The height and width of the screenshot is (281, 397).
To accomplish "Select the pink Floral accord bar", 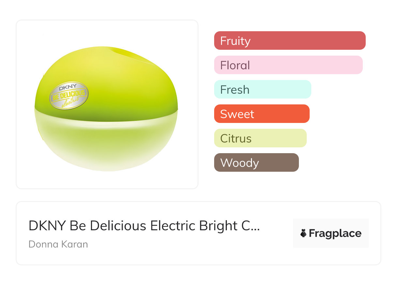I will tap(288, 65).
